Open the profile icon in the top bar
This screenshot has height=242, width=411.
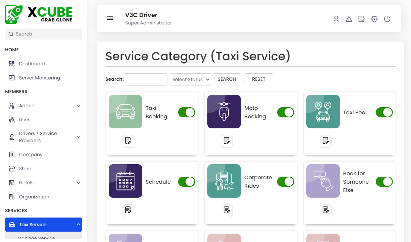[x=336, y=19]
